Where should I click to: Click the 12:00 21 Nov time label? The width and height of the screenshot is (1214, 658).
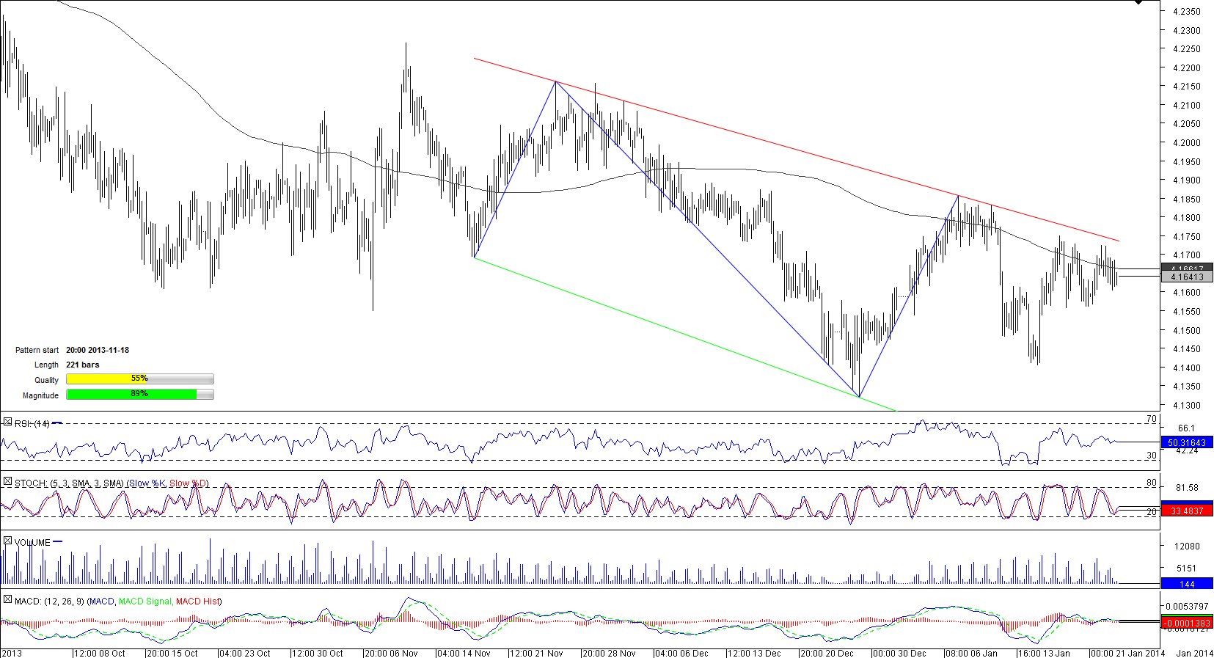click(536, 653)
